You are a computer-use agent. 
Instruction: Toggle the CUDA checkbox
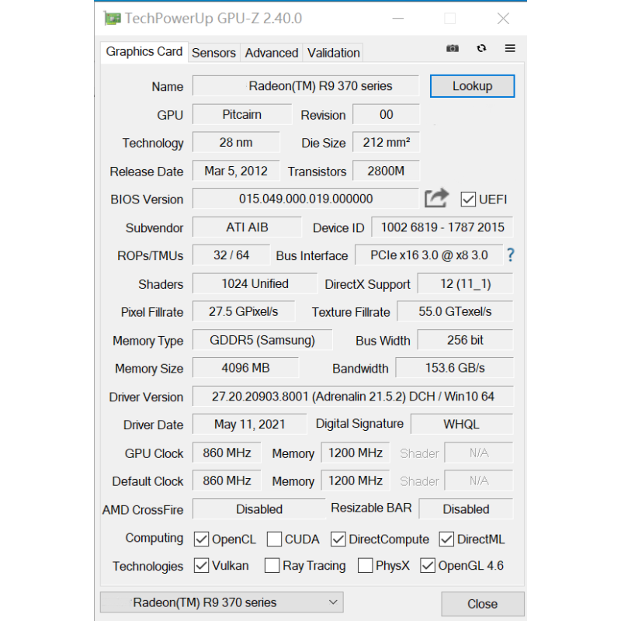click(274, 539)
